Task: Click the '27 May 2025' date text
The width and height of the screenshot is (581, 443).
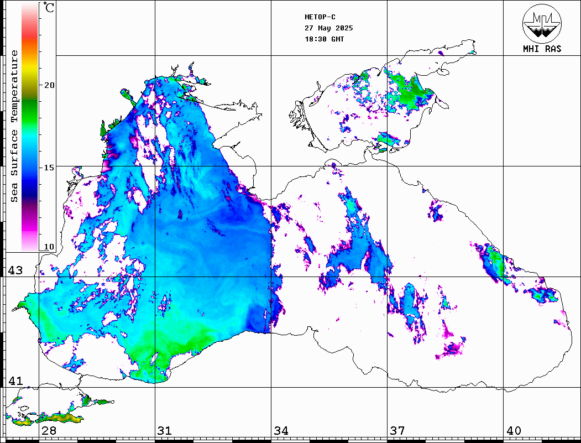Action: (x=329, y=28)
